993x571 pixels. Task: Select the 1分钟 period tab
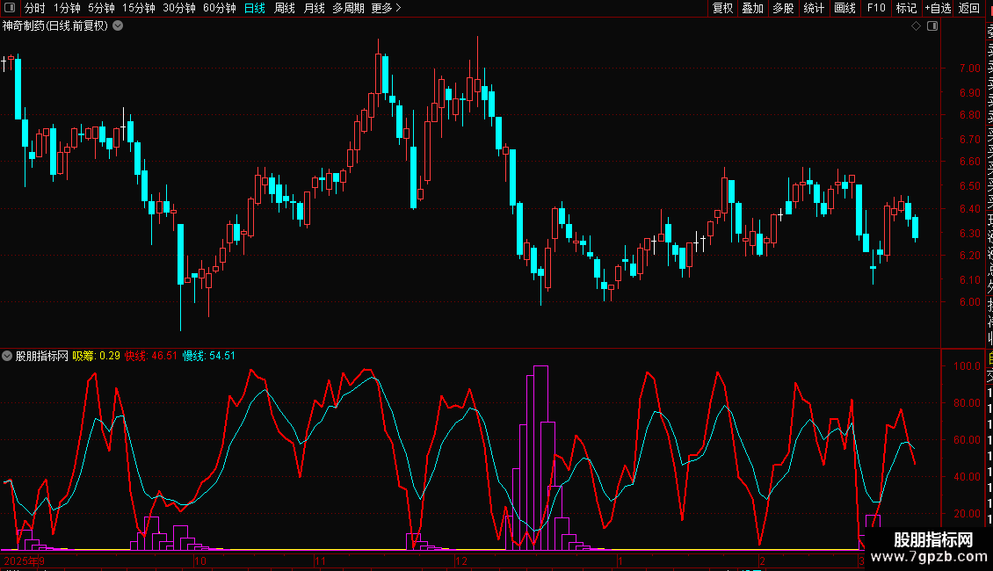[67, 8]
